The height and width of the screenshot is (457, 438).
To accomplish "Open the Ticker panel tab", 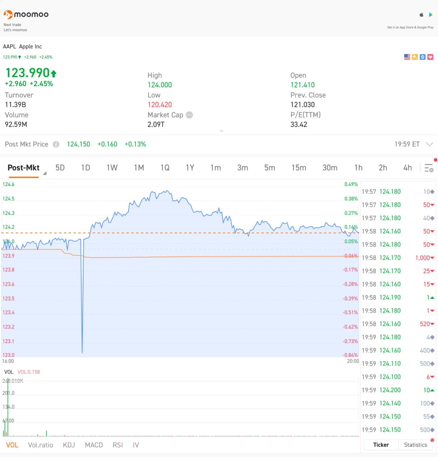I will click(x=381, y=445).
